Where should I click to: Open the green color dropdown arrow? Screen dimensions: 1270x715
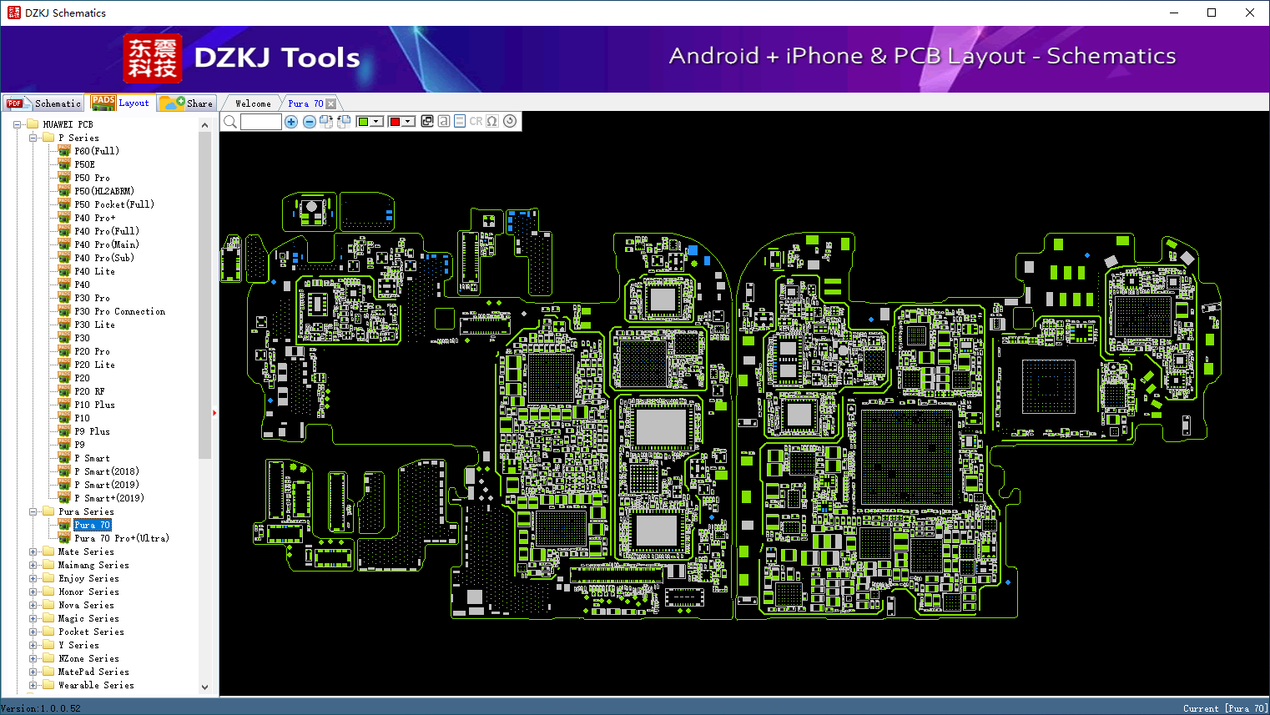[x=377, y=122]
